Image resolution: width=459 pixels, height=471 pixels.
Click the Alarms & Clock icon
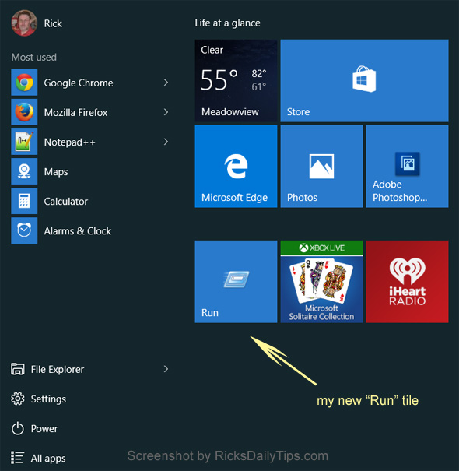pyautogui.click(x=24, y=230)
